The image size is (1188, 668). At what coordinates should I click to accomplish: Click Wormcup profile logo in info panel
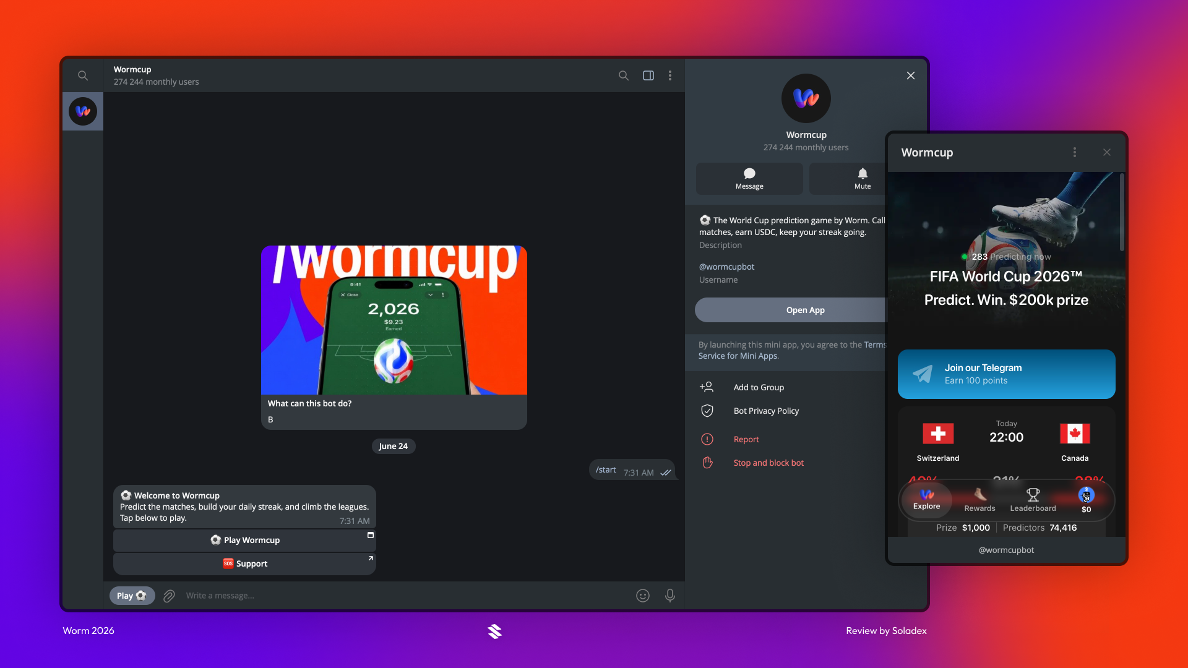806,98
